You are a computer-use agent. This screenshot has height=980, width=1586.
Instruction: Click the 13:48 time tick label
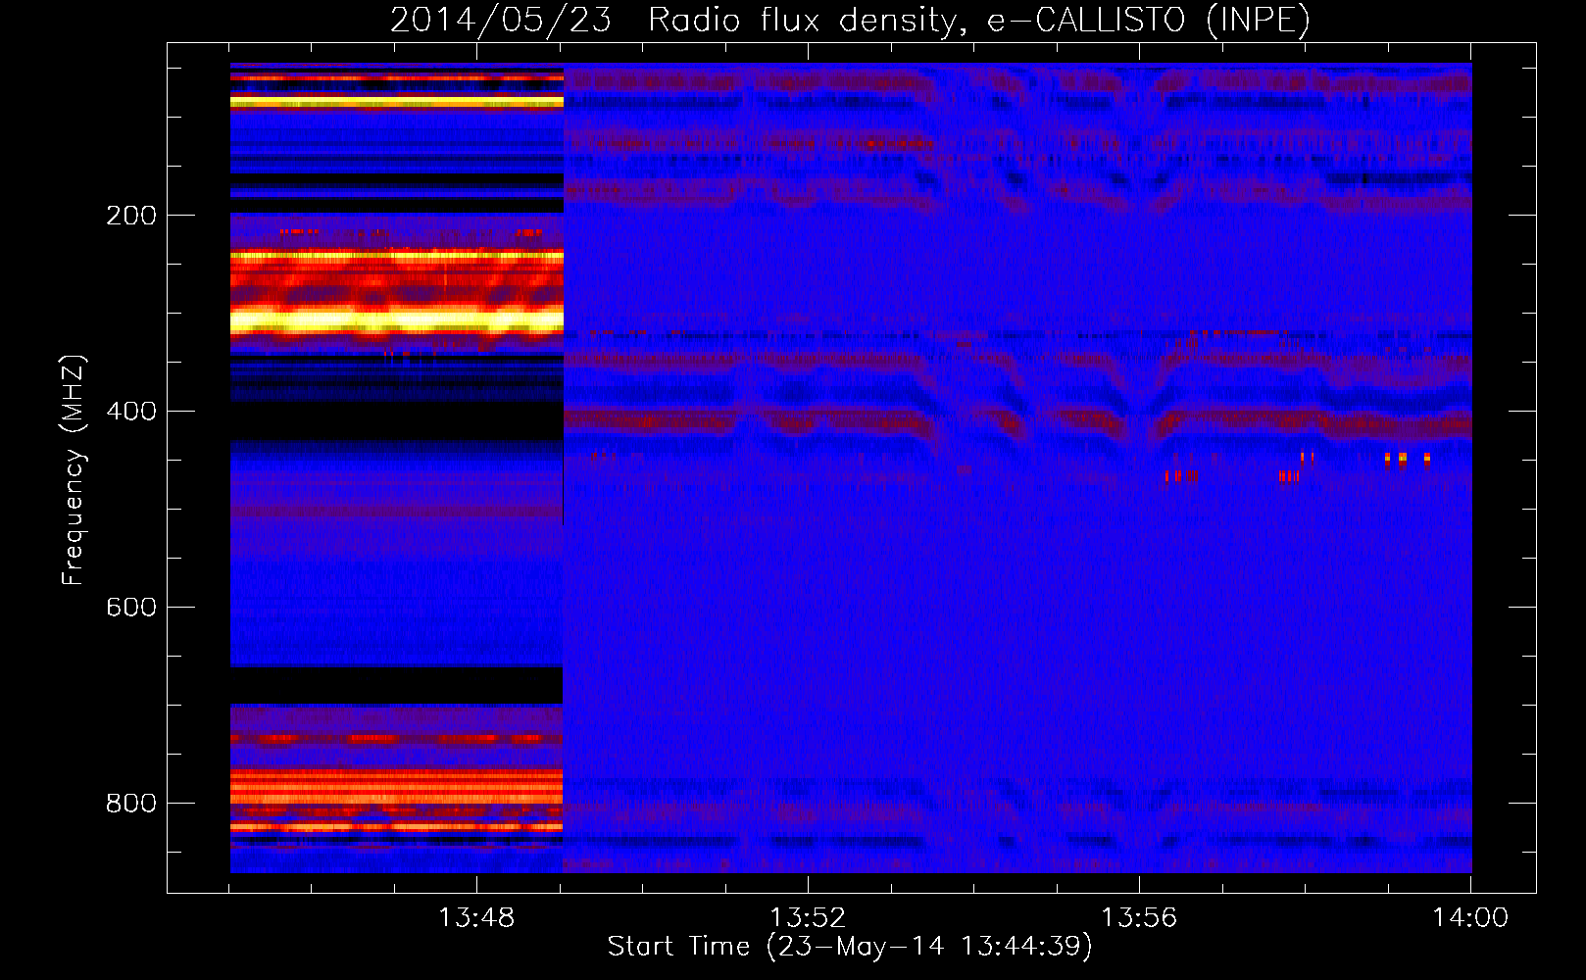(x=476, y=918)
